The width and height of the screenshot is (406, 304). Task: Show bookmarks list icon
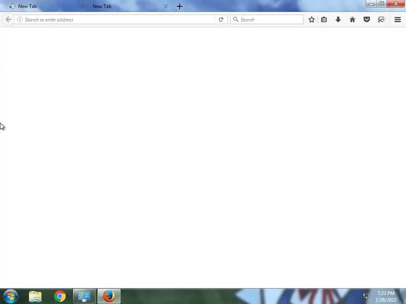point(324,20)
